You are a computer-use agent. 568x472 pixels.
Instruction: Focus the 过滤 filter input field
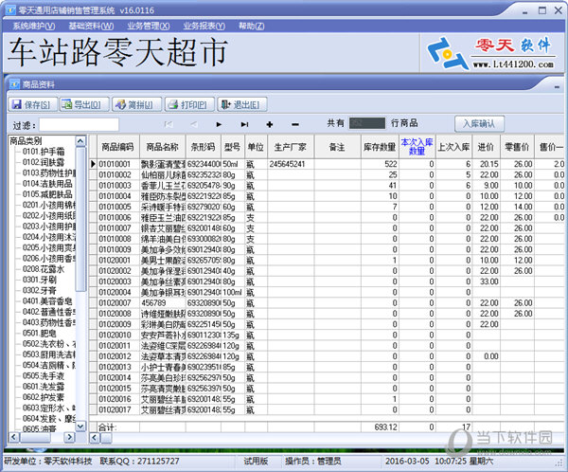79,125
